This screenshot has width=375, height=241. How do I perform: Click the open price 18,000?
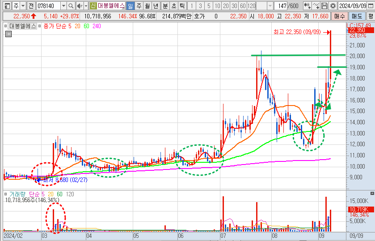[265, 16]
